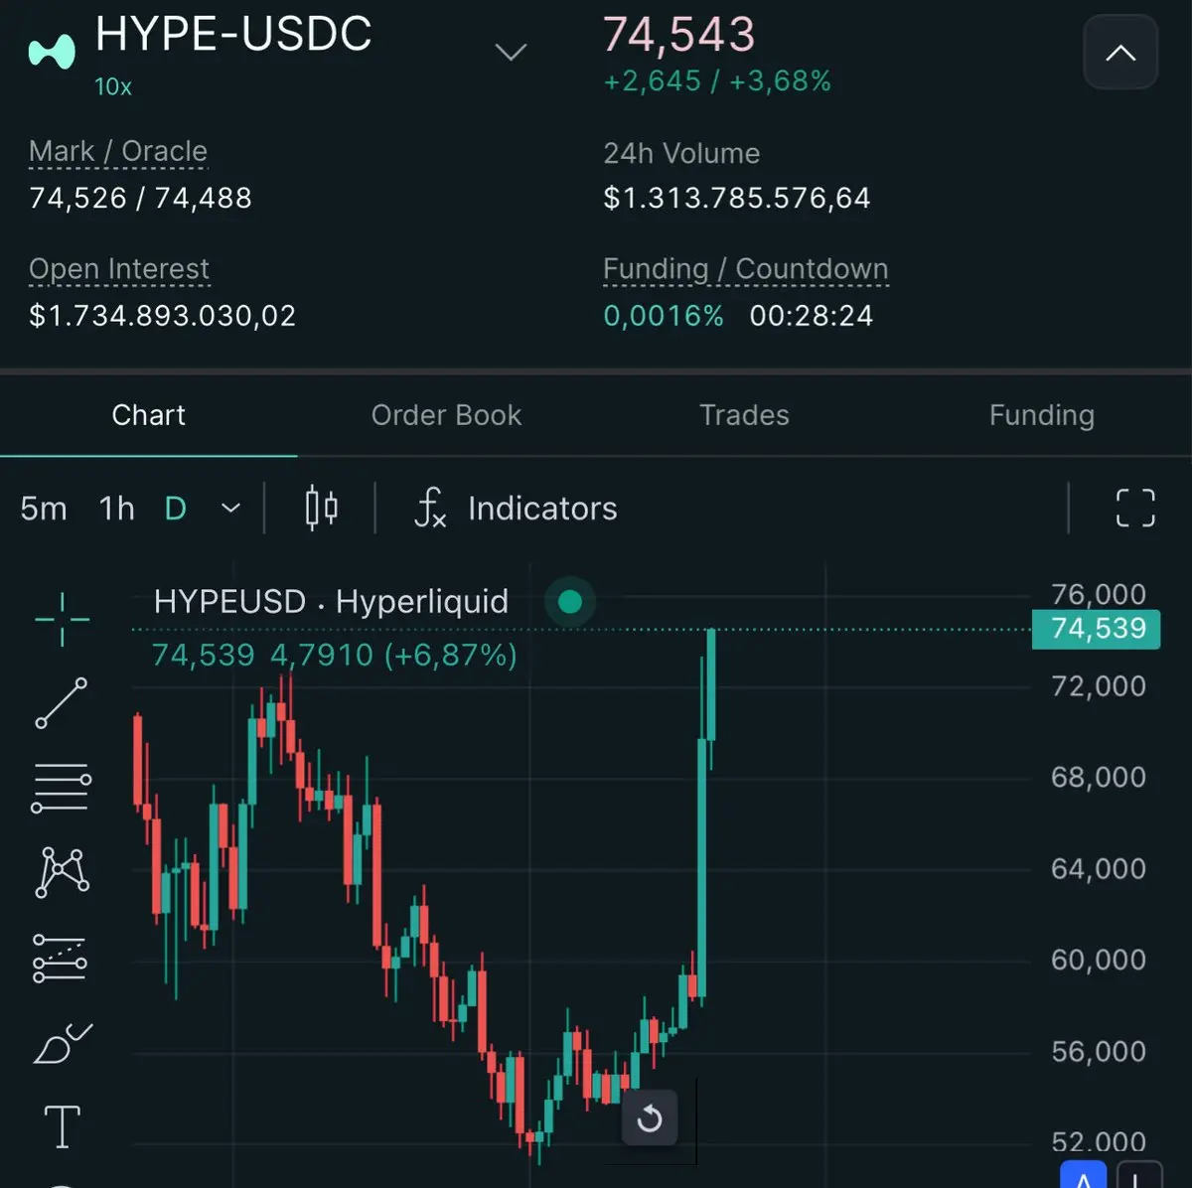Screen dimensions: 1192x1188
Task: Open candlestick chart type selector
Action: 321,509
